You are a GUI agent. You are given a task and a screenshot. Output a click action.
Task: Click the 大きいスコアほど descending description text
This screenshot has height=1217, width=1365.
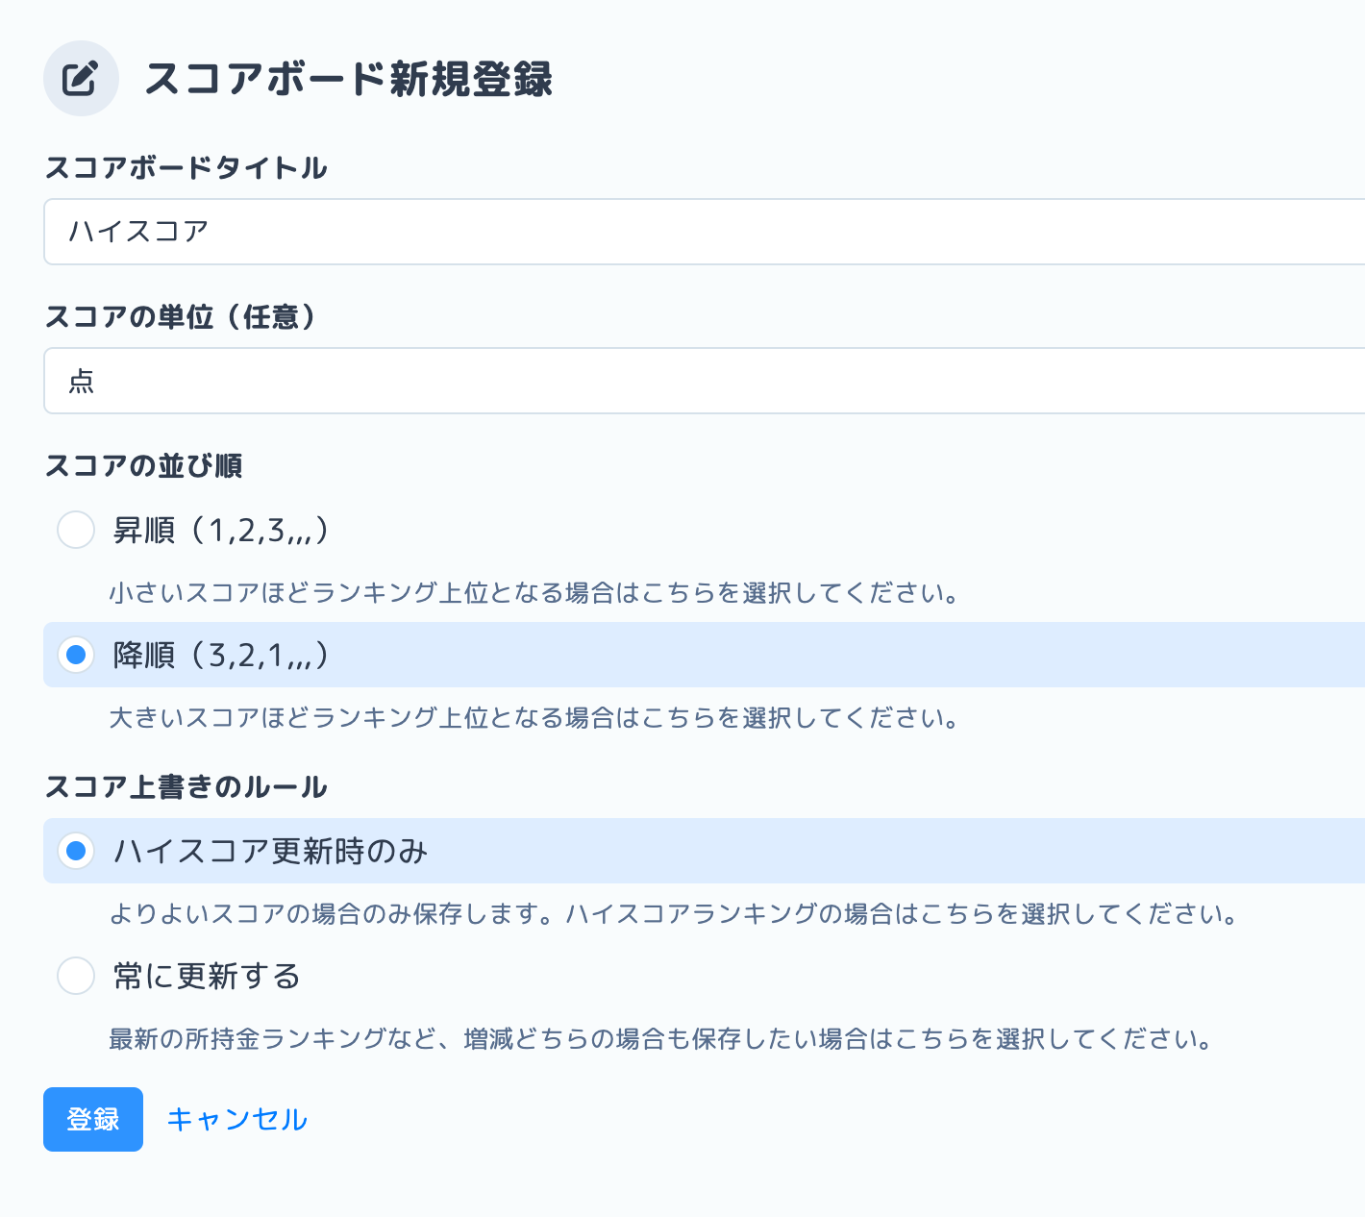534,718
